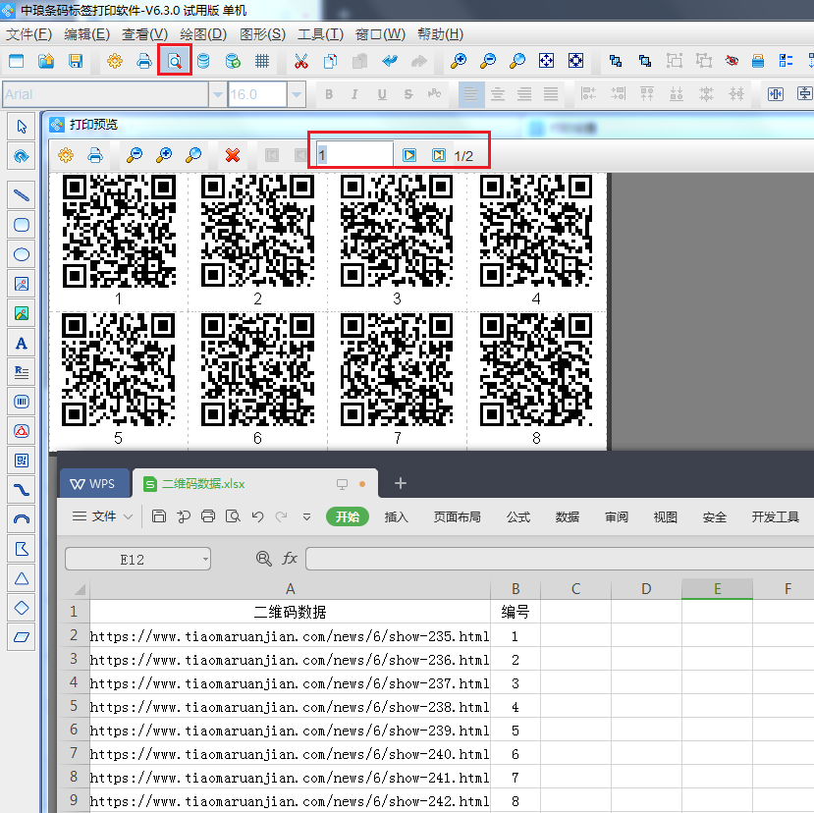The image size is (814, 813).
Task: Go to next page in print preview
Action: [409, 155]
